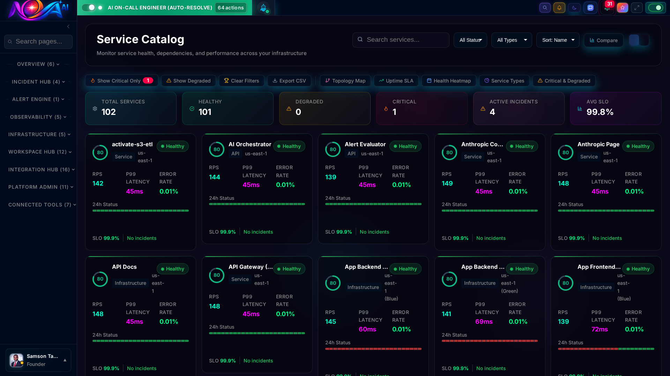Image resolution: width=670 pixels, height=376 pixels.
Task: Open the AI robot assistant icon
Action: click(263, 8)
